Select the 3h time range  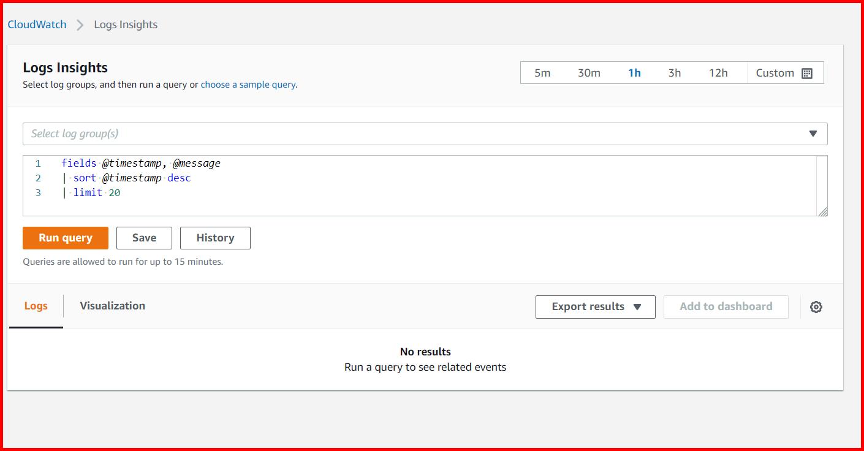[x=675, y=72]
